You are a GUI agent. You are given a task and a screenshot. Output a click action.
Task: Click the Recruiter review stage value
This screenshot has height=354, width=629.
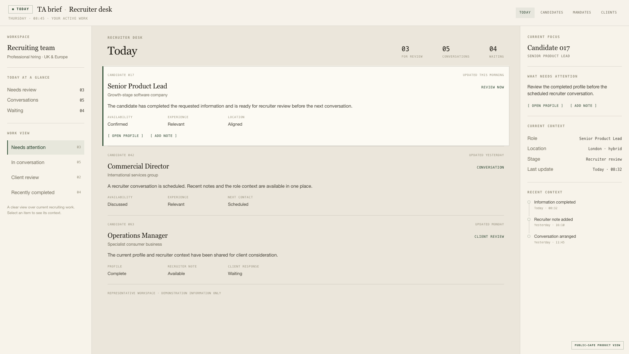[x=604, y=160]
